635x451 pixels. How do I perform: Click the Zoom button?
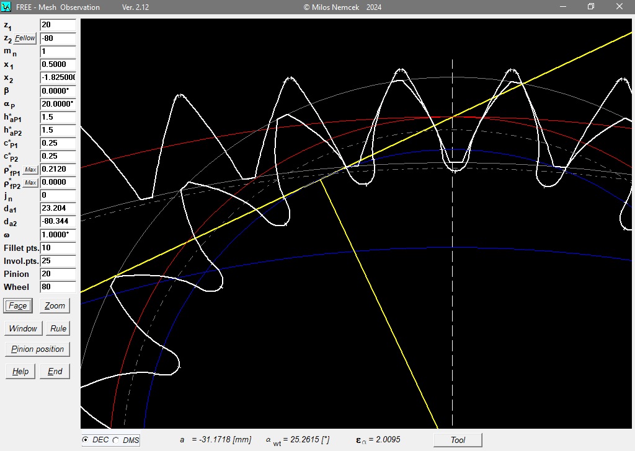tap(55, 306)
